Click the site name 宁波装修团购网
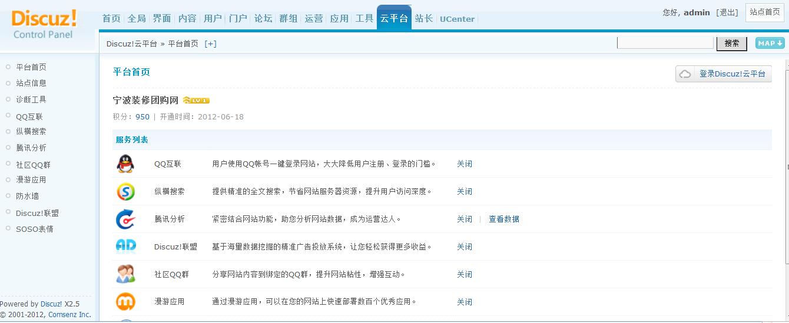The width and height of the screenshot is (789, 323). pos(145,100)
